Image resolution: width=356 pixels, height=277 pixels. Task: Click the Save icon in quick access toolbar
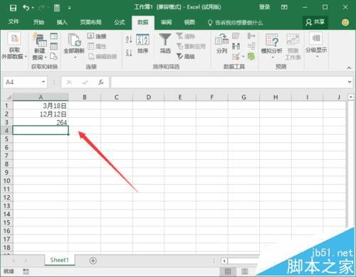click(13, 8)
